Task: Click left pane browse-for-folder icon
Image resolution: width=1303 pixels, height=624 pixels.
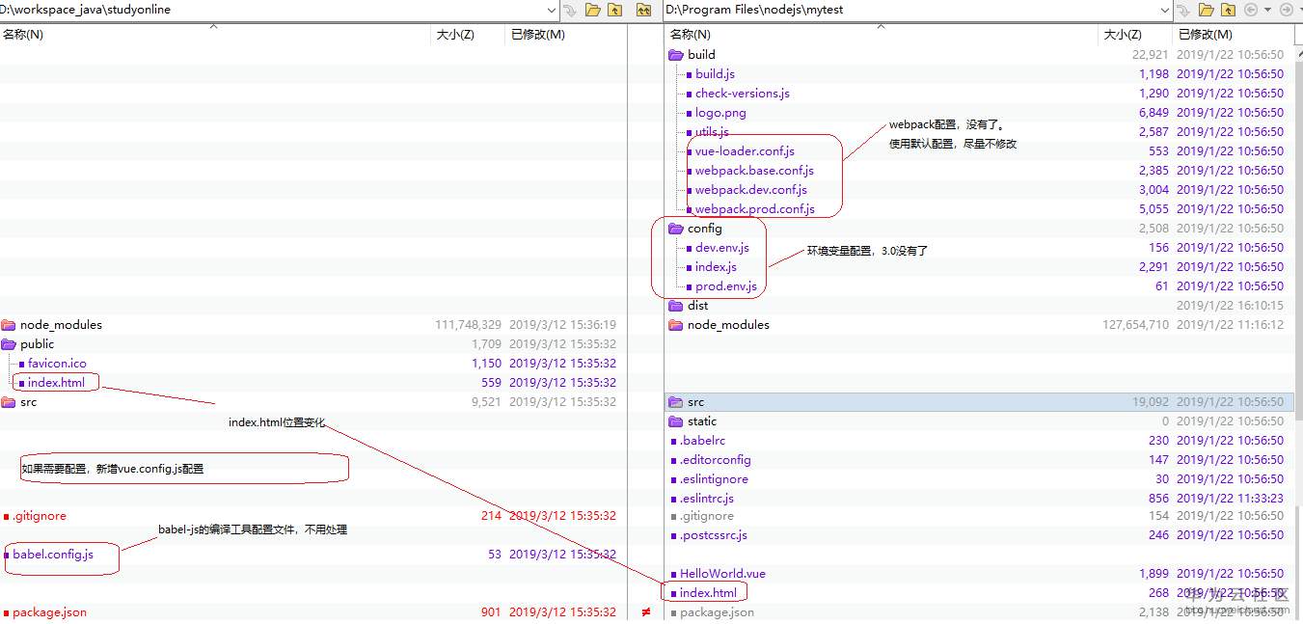Action: pyautogui.click(x=592, y=10)
